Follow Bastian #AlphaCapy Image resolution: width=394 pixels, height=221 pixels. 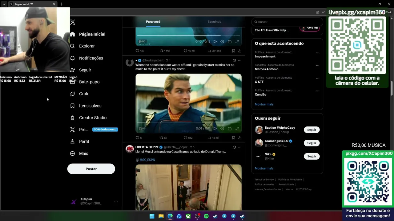coord(312,130)
